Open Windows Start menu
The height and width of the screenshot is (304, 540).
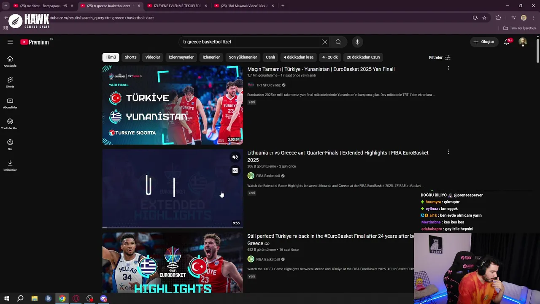[7, 299]
